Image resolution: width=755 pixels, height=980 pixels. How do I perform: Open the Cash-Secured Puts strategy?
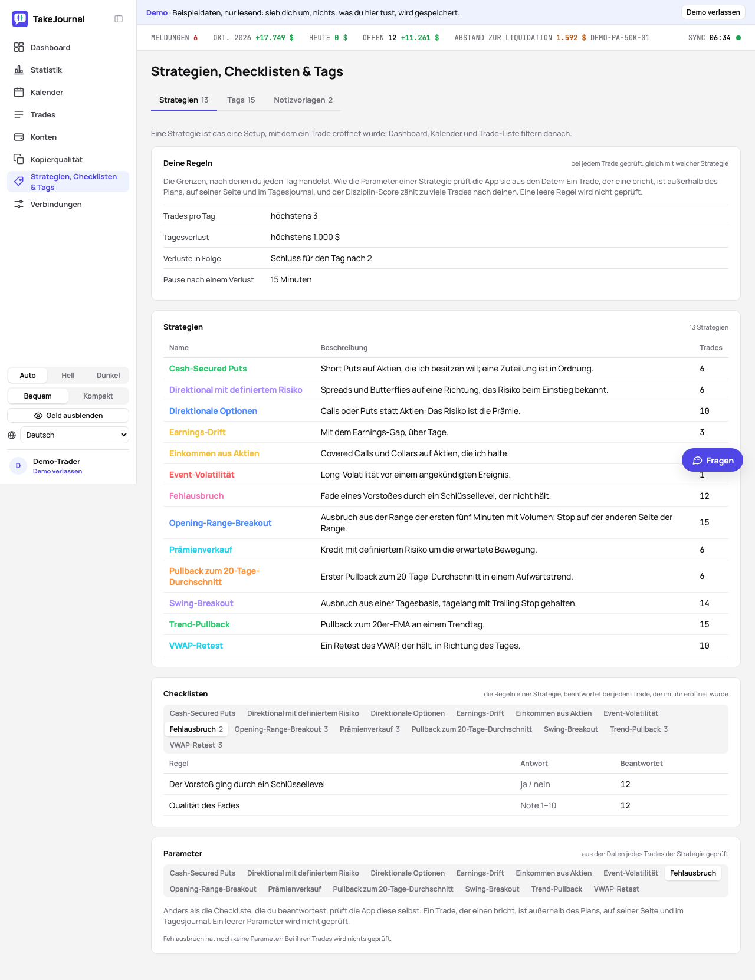[x=208, y=369]
